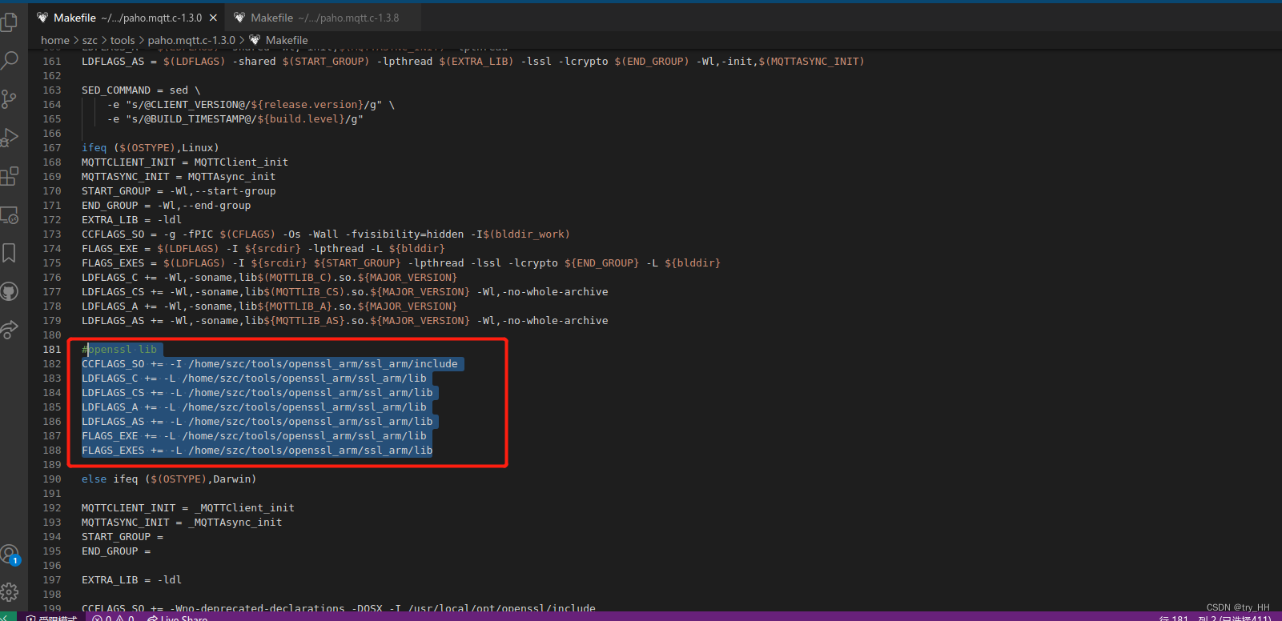
Task: Open the szc breadcrumb segment
Action: tap(90, 40)
